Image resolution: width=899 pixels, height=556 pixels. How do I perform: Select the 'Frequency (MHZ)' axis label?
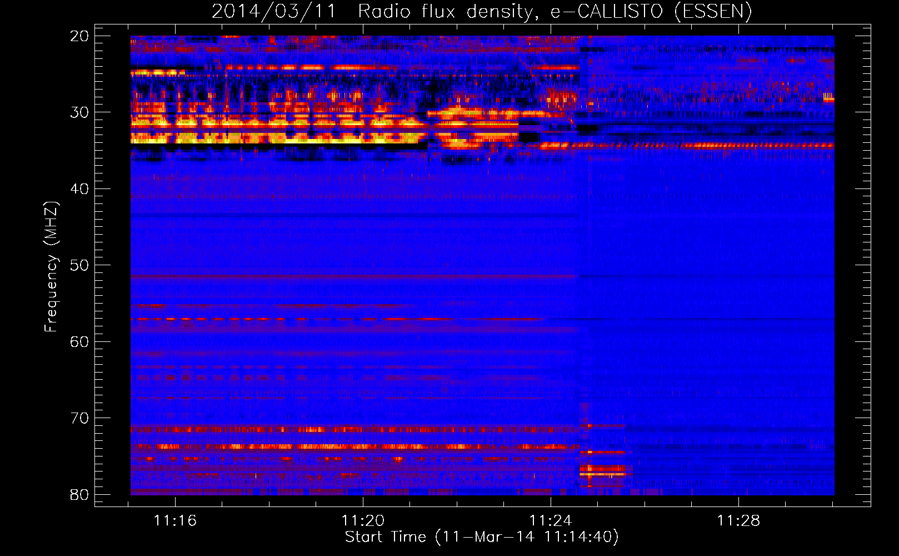click(51, 266)
